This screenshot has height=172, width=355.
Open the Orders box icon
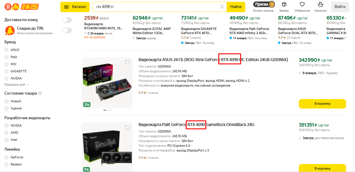tap(284, 4)
